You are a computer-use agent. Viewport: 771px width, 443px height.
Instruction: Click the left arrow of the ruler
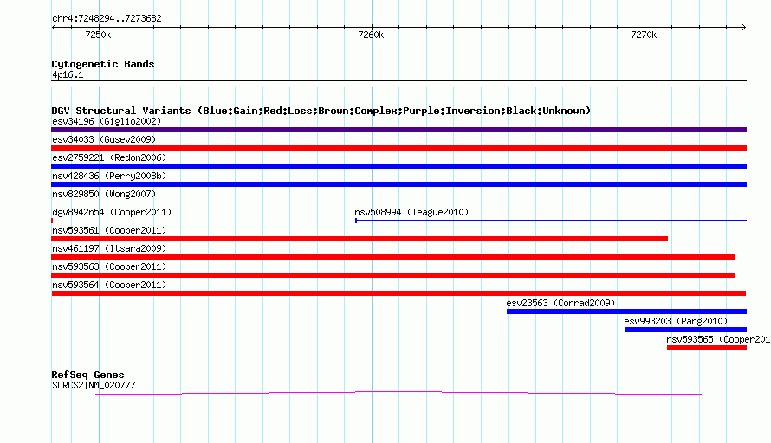tap(54, 27)
